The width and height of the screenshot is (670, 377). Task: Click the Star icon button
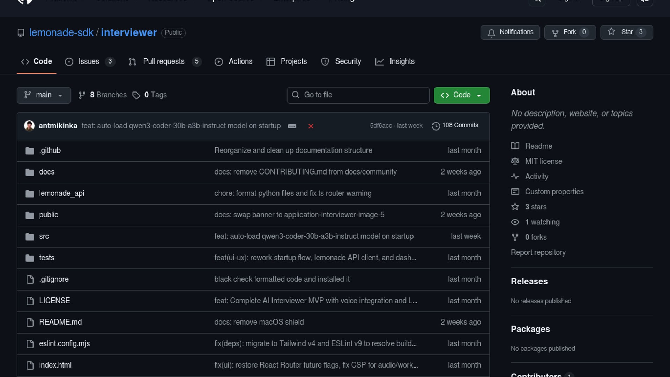coord(611,32)
